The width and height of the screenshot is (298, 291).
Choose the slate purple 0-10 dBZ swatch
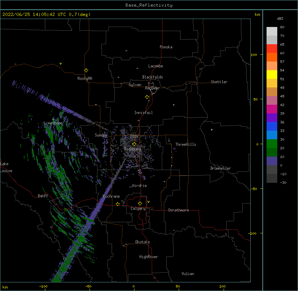tap(272, 161)
